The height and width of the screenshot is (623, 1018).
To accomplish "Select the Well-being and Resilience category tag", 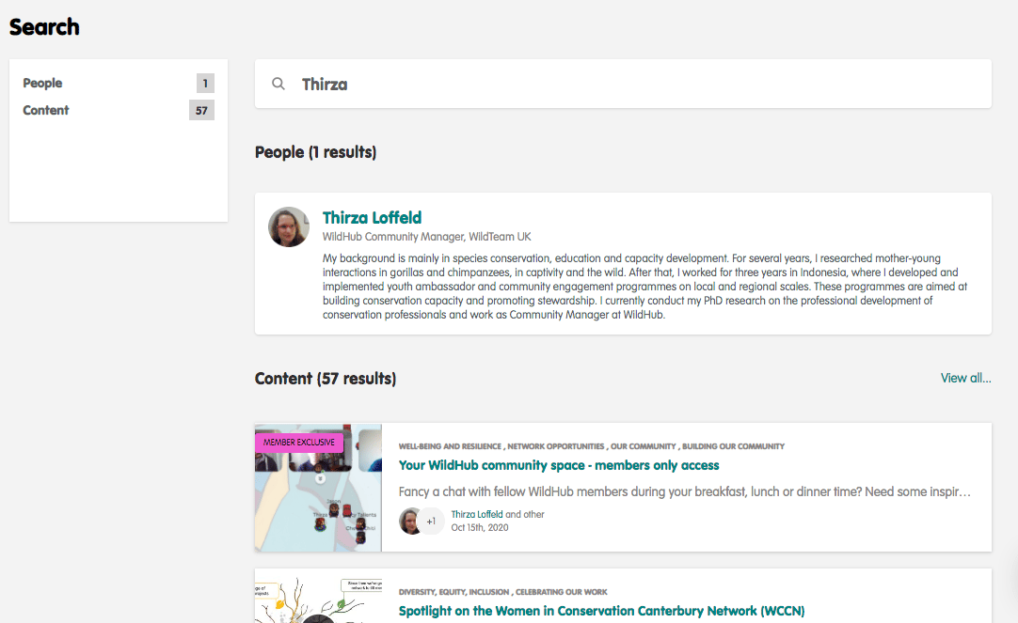I will [450, 446].
